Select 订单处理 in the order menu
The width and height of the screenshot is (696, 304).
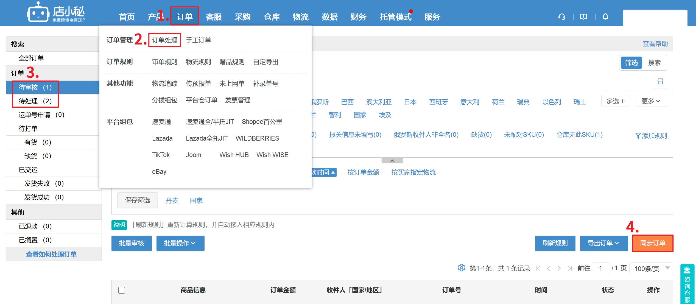pyautogui.click(x=164, y=40)
